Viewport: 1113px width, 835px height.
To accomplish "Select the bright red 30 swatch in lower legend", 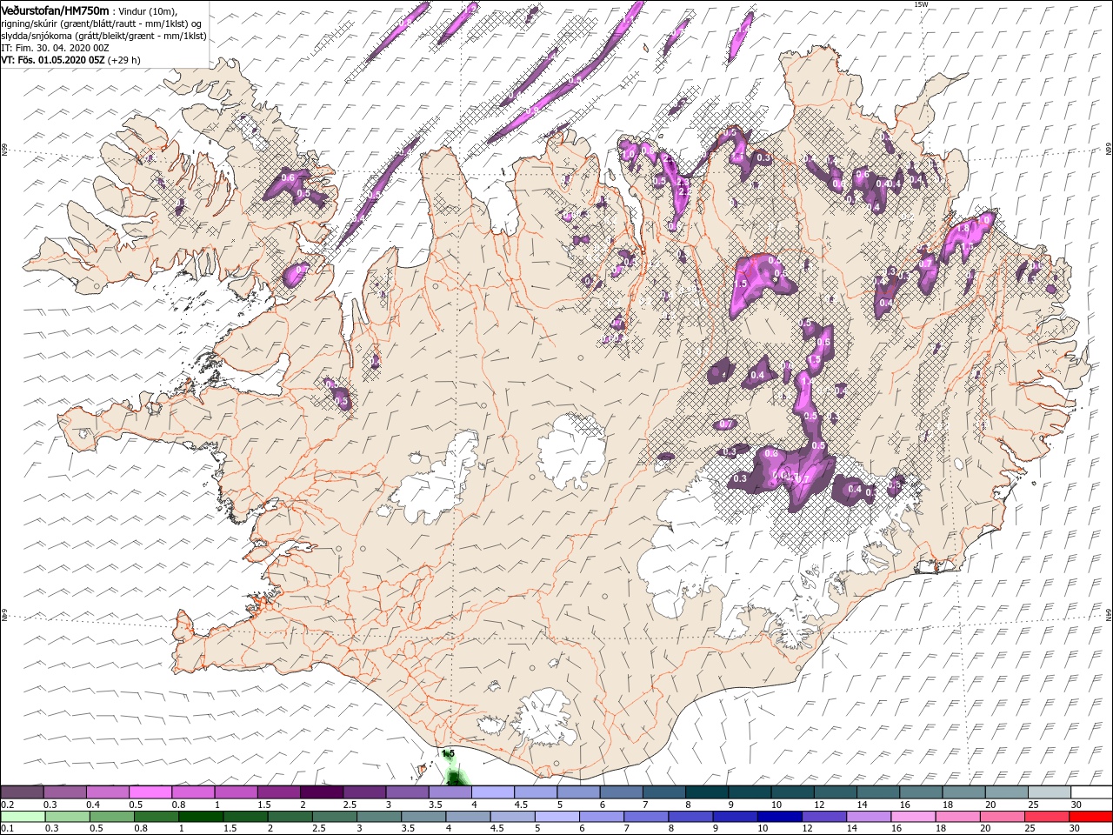I will 1090,817.
